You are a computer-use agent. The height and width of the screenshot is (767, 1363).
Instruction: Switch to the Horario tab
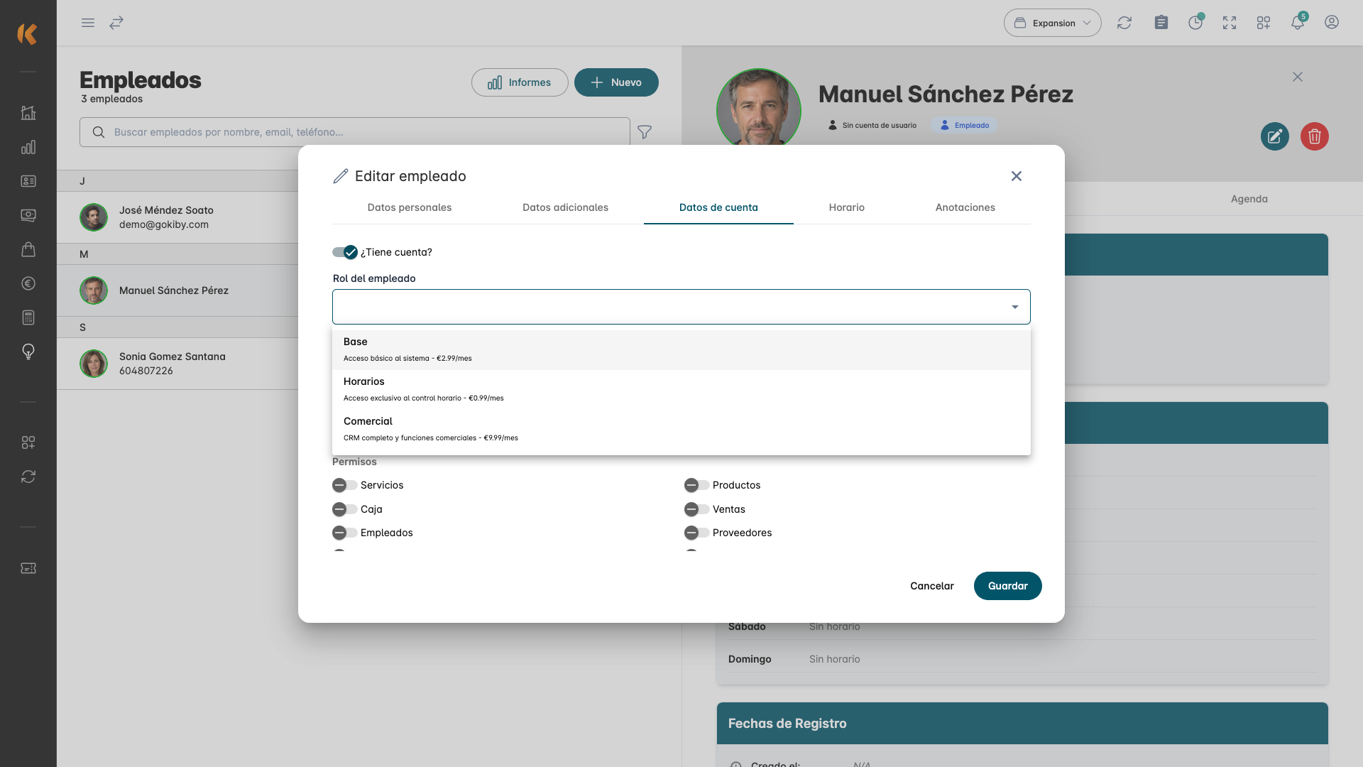[846, 207]
